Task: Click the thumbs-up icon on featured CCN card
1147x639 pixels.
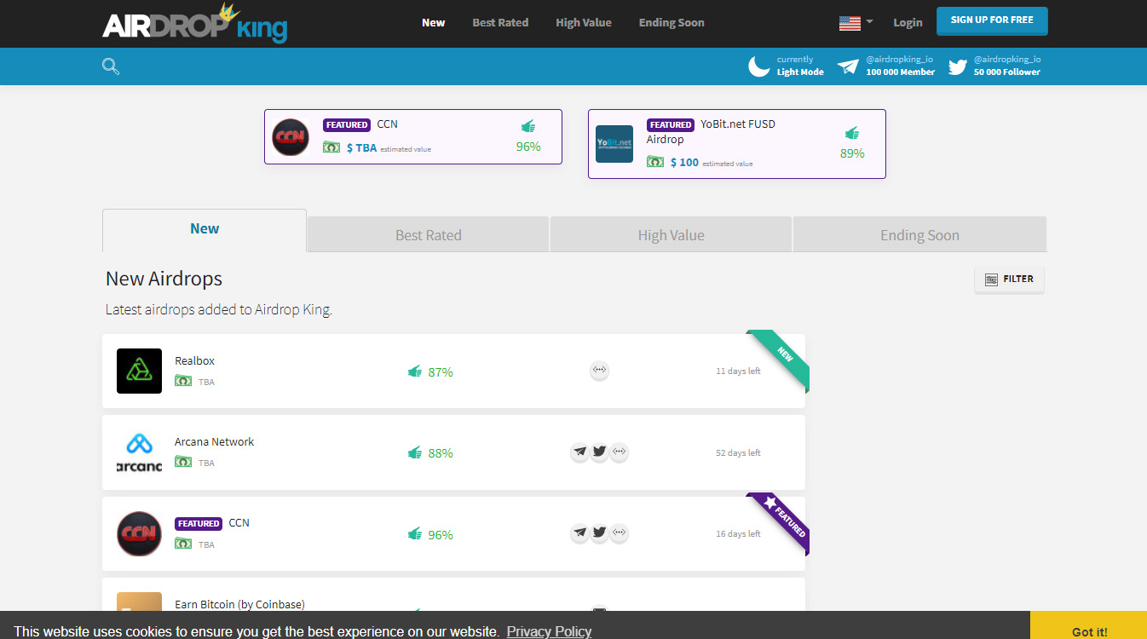Action: click(528, 127)
